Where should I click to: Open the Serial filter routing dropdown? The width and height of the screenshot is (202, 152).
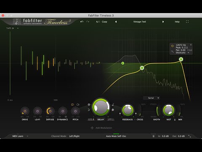(x=151, y=98)
